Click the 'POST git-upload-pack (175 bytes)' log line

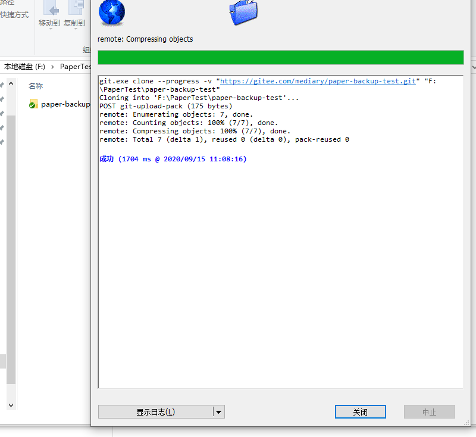[166, 107]
